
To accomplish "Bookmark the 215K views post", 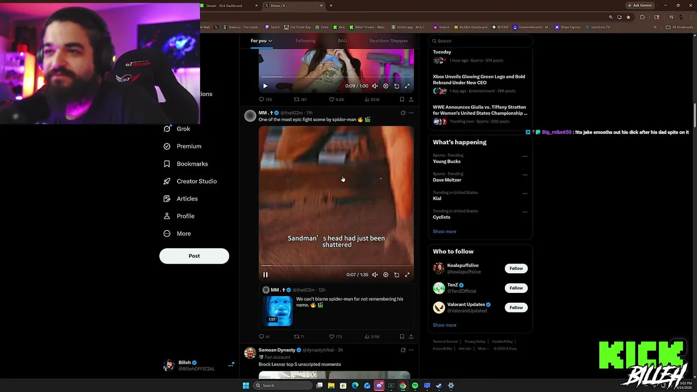I will 402,336.
